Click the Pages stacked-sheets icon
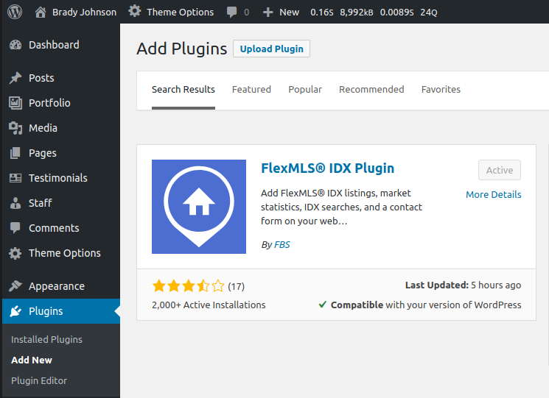 tap(15, 153)
